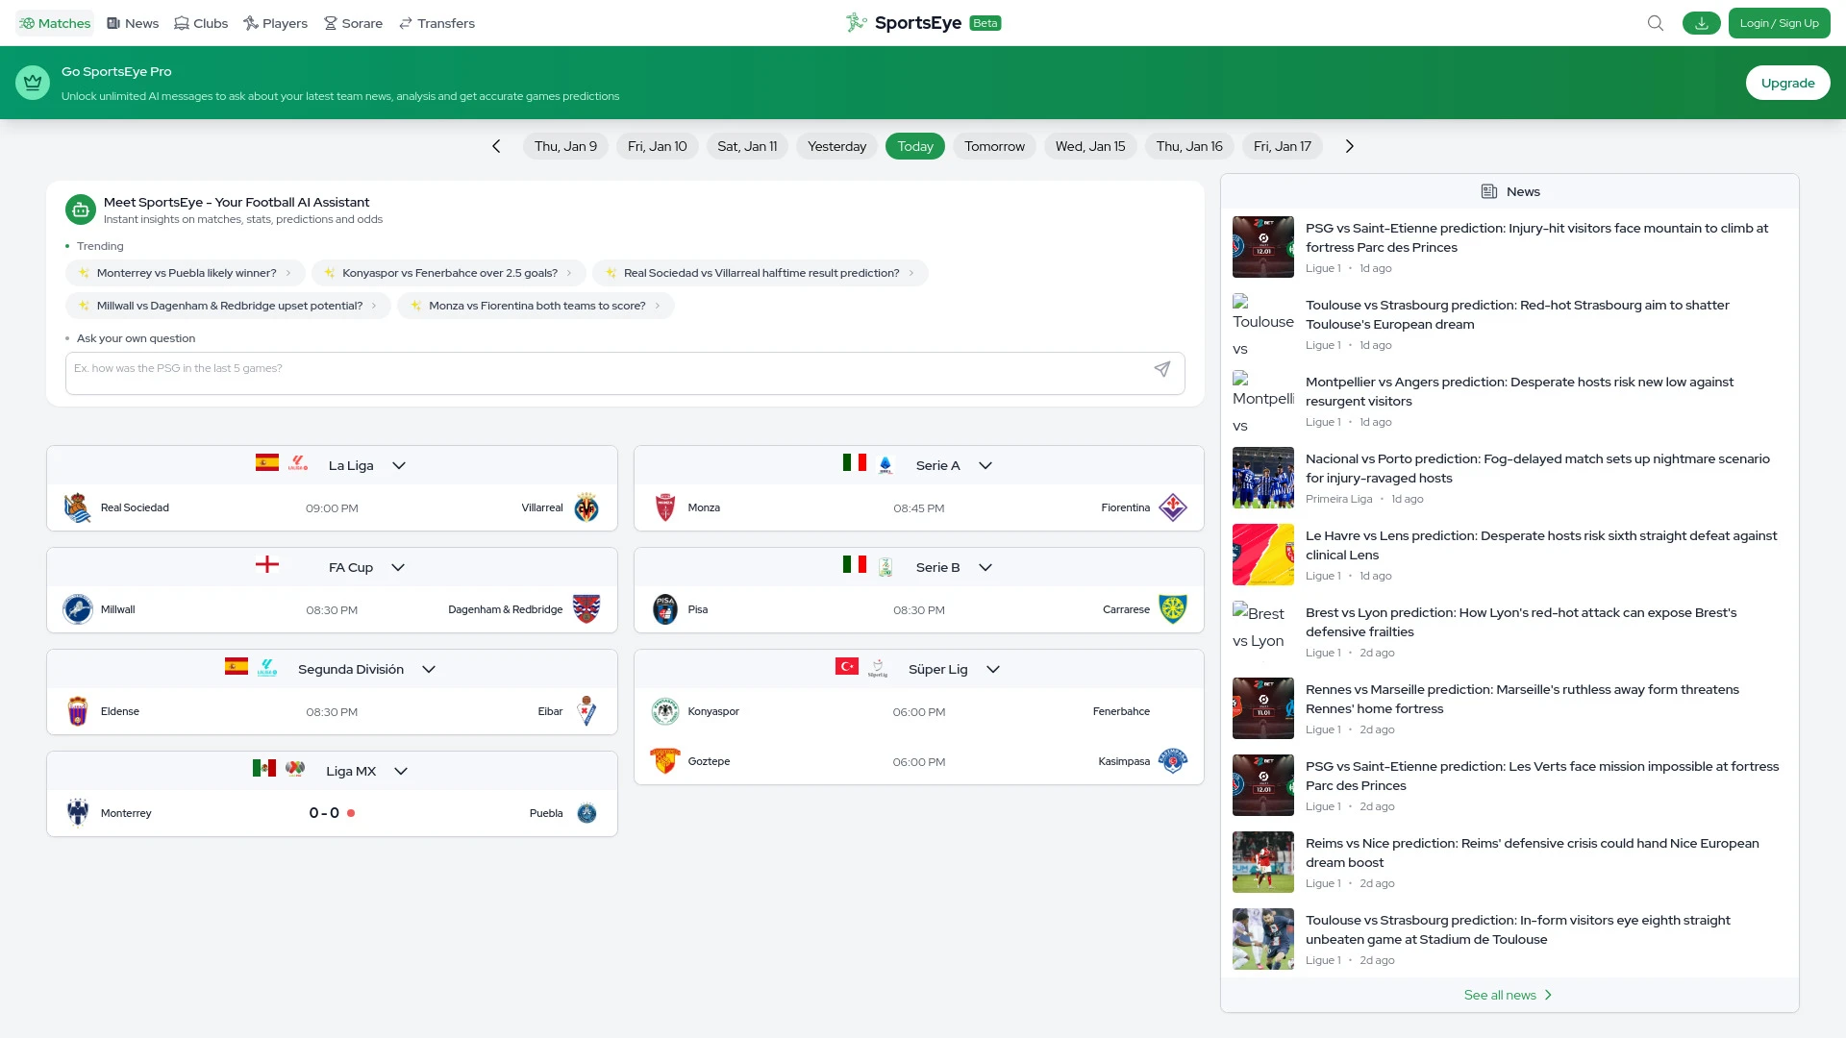
Task: Select the Sat, Jan 11 date tab
Action: pyautogui.click(x=746, y=146)
